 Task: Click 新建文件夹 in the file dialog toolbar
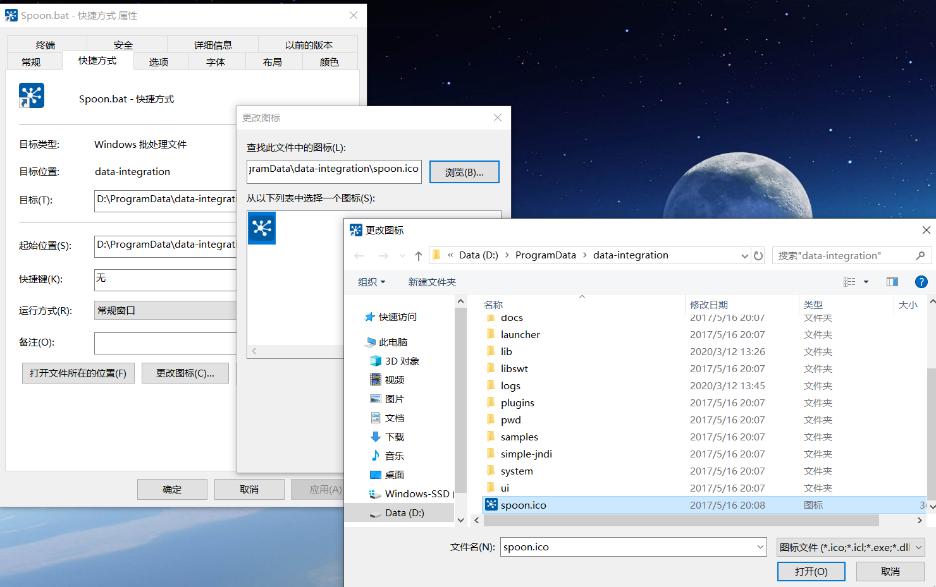pyautogui.click(x=432, y=282)
